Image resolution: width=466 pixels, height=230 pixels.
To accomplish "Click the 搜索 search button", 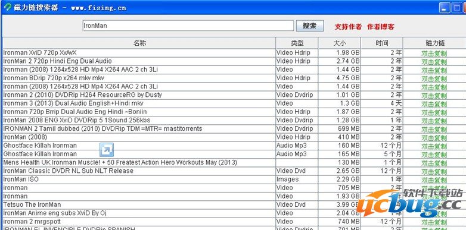I will pyautogui.click(x=310, y=26).
